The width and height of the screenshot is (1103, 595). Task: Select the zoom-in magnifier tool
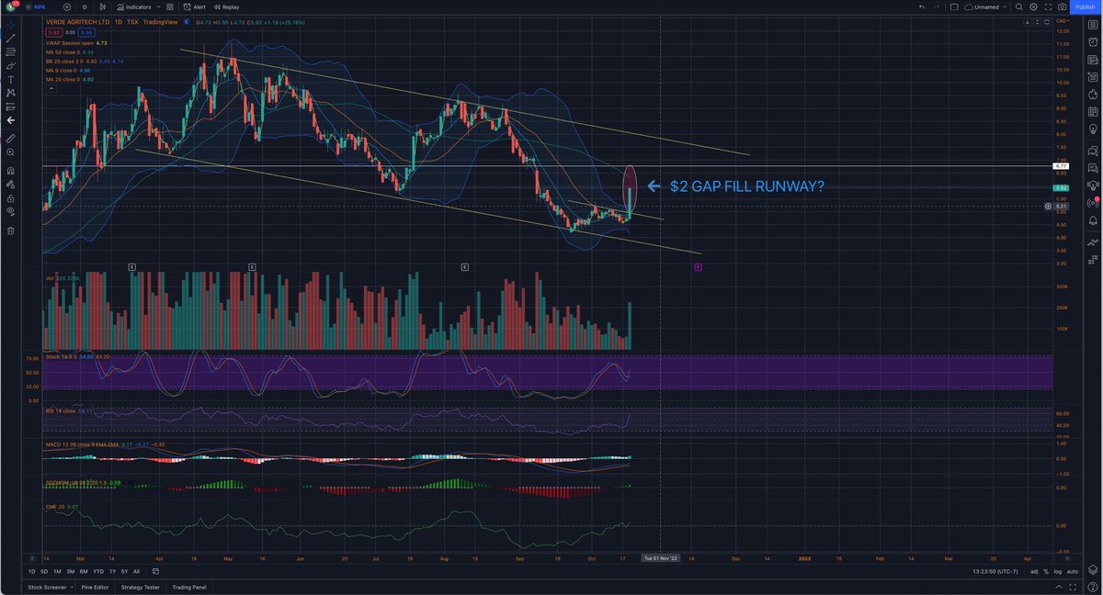pyautogui.click(x=11, y=152)
